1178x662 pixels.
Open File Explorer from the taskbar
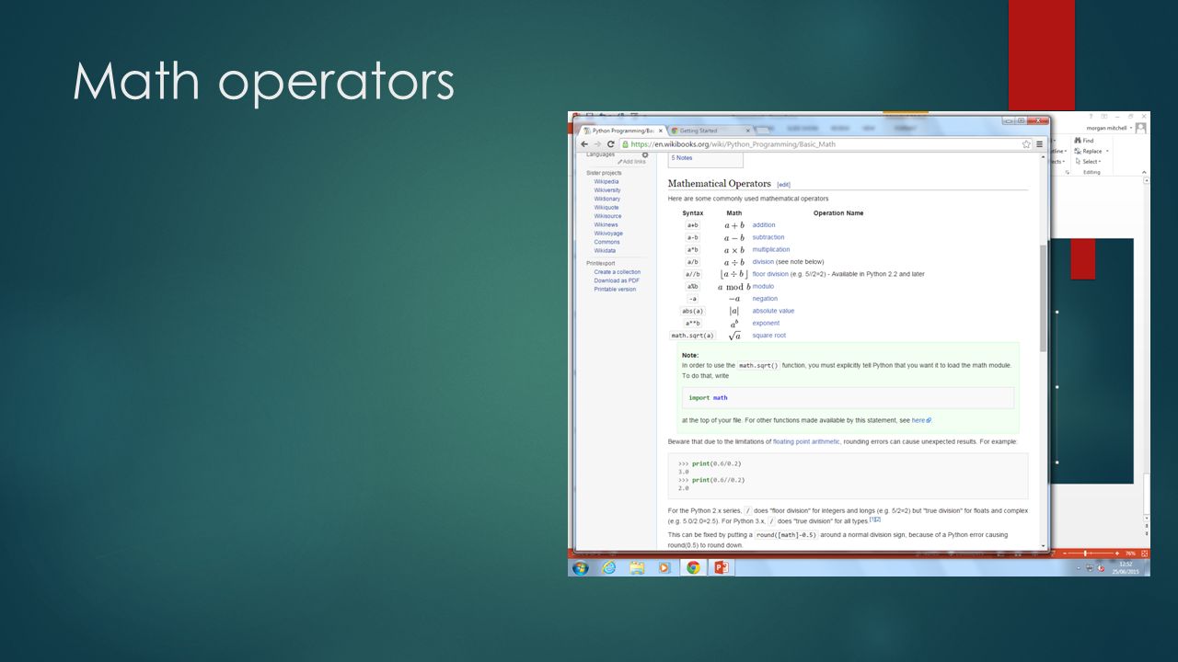click(x=637, y=567)
